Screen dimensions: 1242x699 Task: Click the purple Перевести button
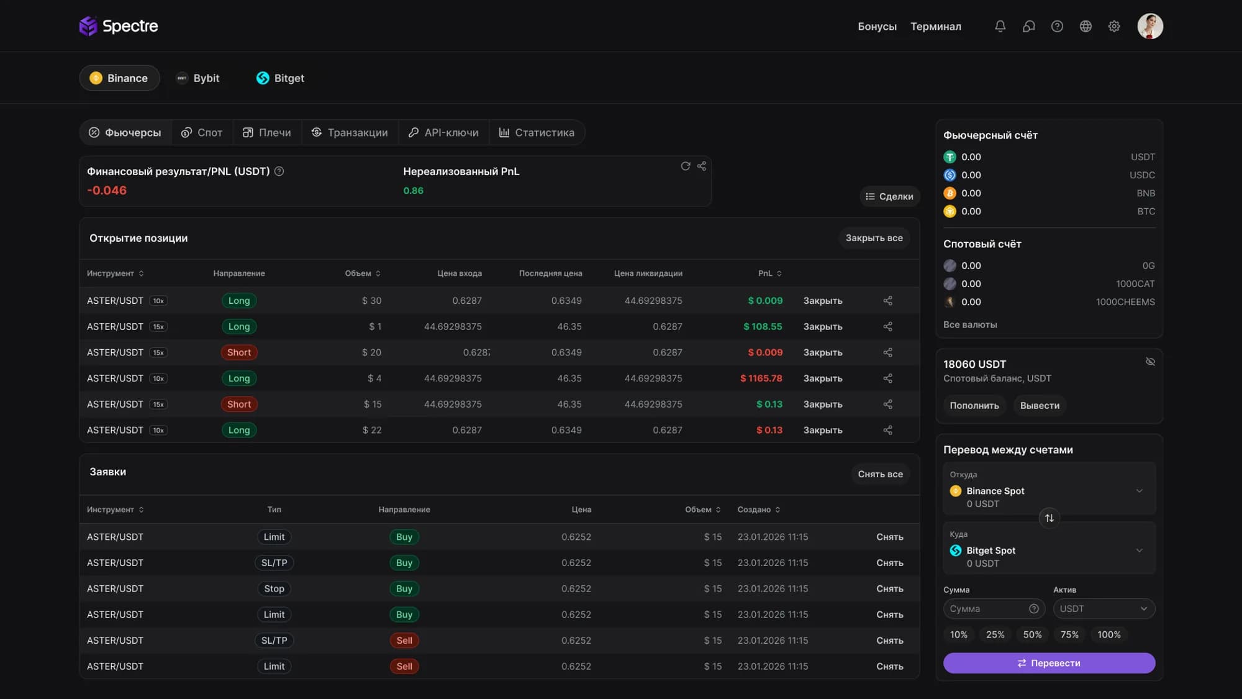click(1049, 663)
